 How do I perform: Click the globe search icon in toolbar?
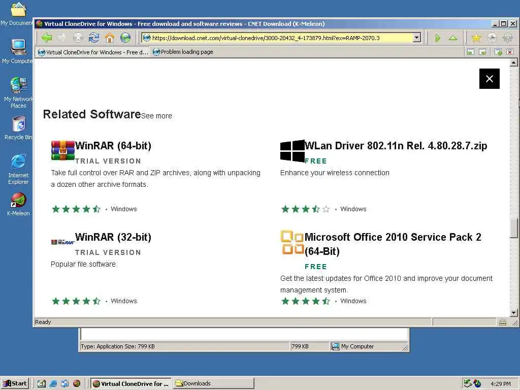coord(125,38)
